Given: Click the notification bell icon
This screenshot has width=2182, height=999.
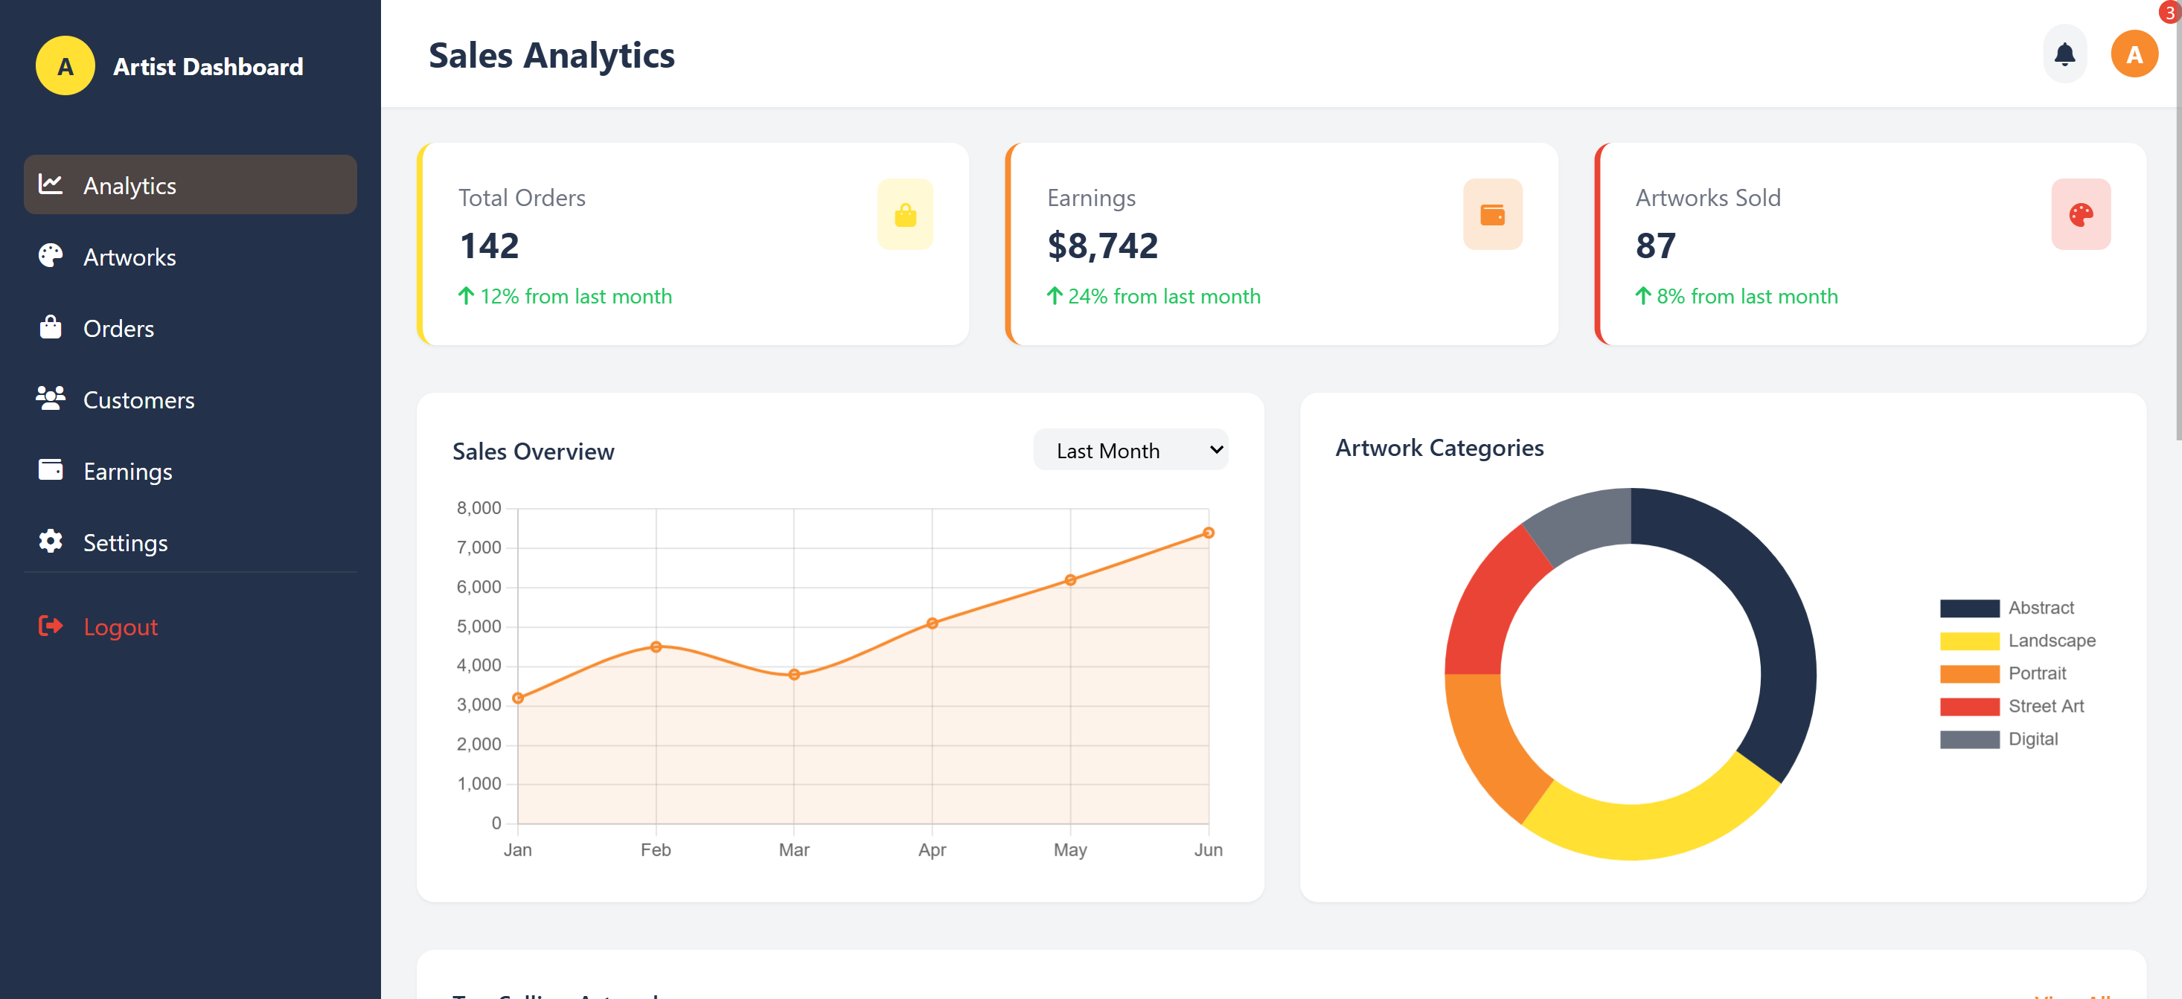Looking at the screenshot, I should pyautogui.click(x=2064, y=54).
